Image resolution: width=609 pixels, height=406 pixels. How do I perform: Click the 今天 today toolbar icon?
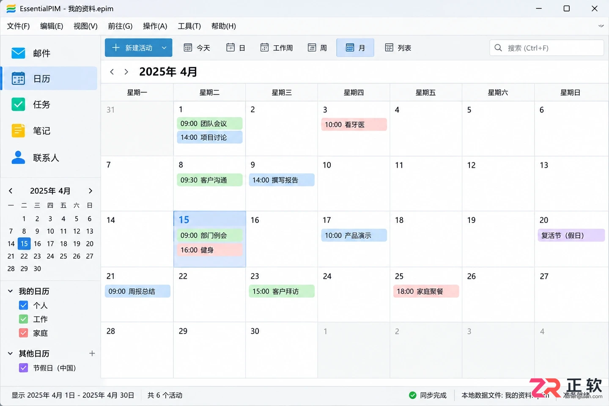coord(188,48)
